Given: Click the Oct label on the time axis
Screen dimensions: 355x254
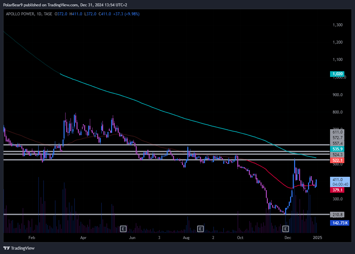Looking at the screenshot, I should pos(240,238).
